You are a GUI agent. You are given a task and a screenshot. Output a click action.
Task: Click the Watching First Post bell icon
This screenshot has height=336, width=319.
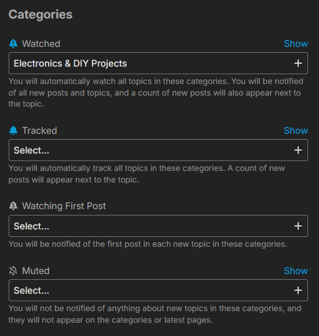[13, 206]
